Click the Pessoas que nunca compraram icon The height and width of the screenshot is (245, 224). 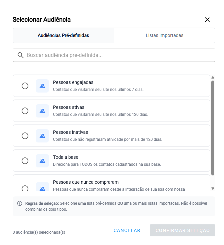(42, 188)
